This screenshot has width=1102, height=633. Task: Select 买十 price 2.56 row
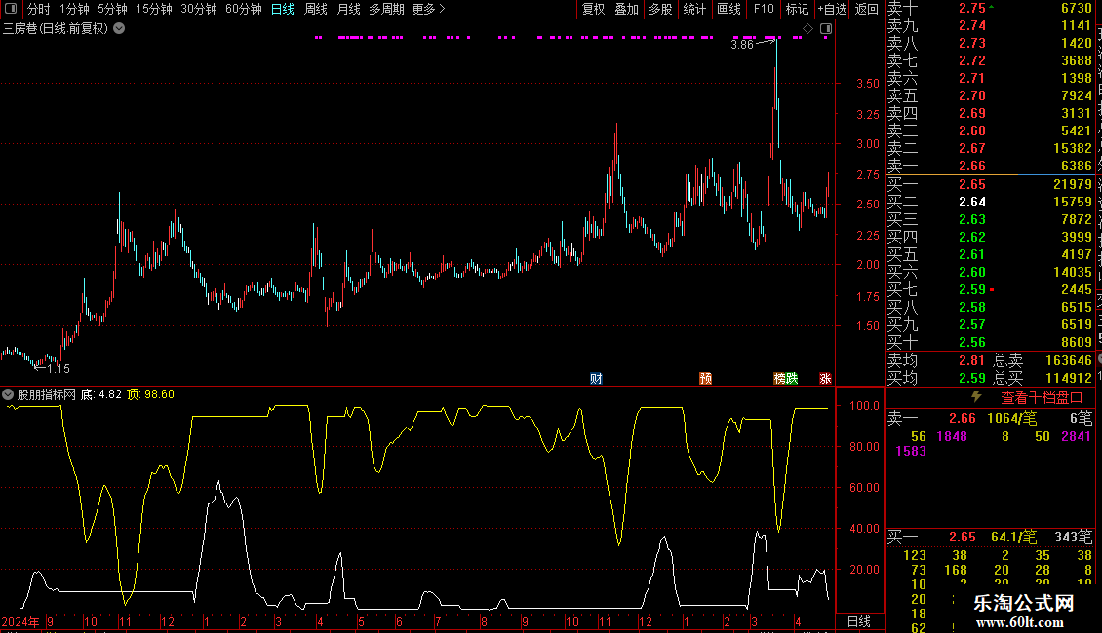(x=990, y=342)
